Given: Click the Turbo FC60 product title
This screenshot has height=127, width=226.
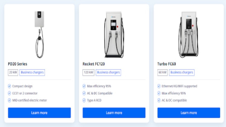Looking at the screenshot, I should point(166,64).
